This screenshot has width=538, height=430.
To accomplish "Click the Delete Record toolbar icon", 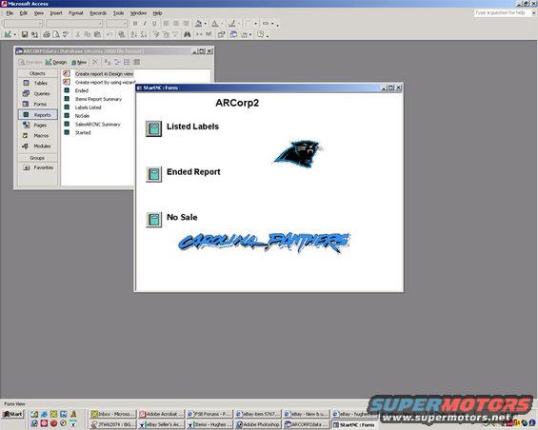I will click(209, 34).
